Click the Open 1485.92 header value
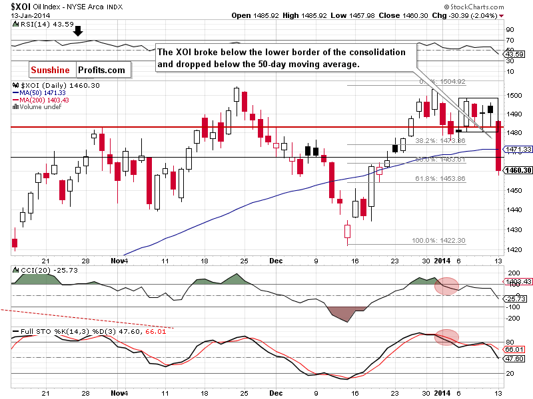The width and height of the screenshot is (533, 399). click(x=255, y=15)
